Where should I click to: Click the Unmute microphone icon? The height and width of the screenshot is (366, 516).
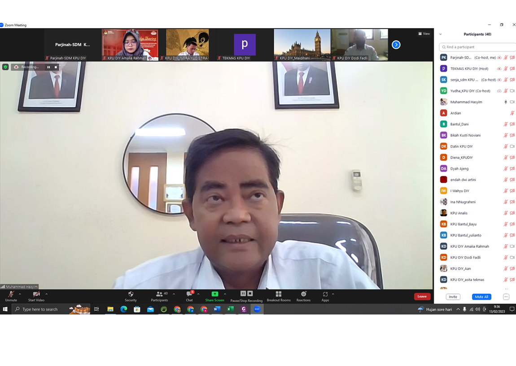[11, 295]
